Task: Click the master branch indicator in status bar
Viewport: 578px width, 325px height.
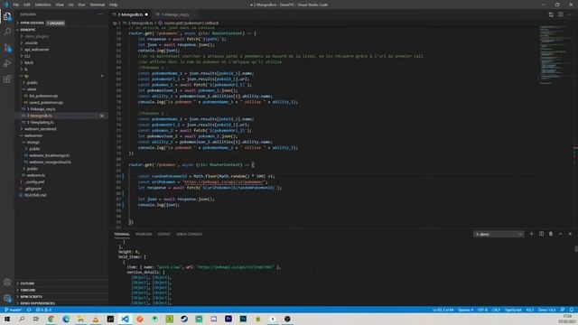Action: click(14, 310)
